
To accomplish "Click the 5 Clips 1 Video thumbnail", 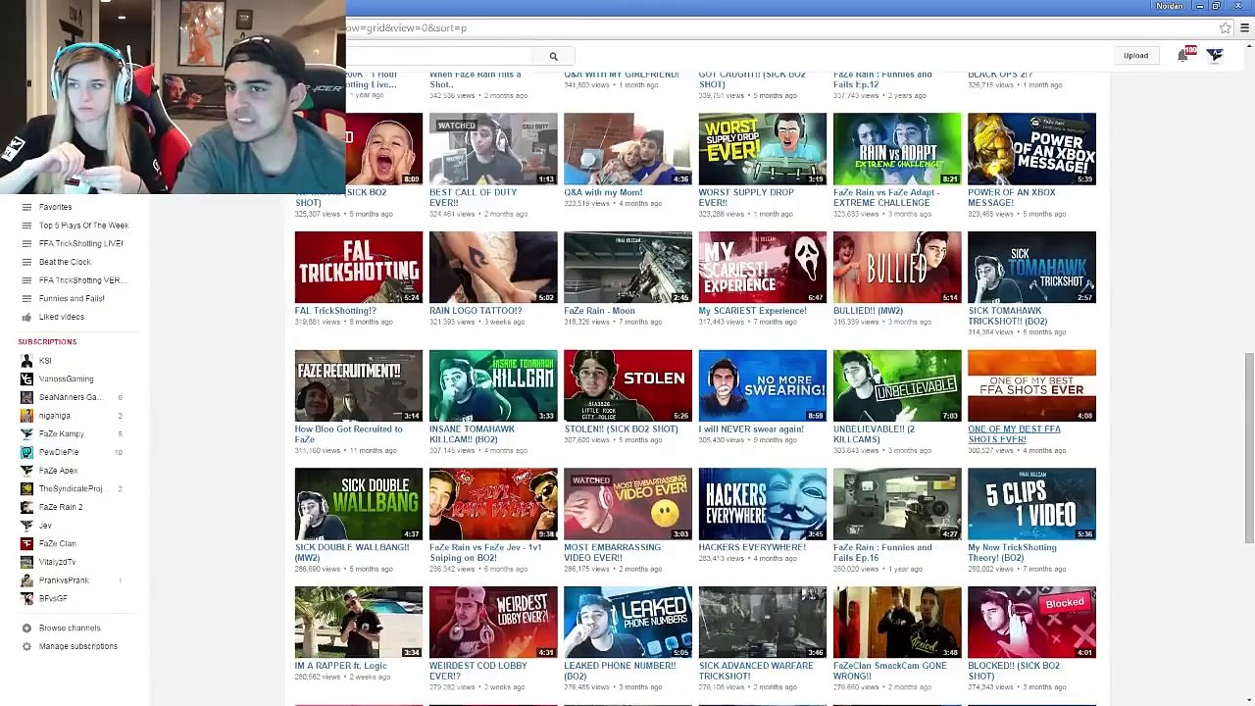I will (1031, 504).
